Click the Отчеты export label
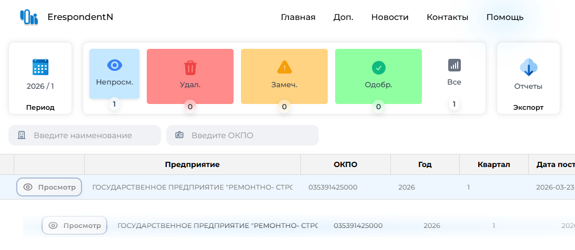575x250 pixels. tap(528, 86)
